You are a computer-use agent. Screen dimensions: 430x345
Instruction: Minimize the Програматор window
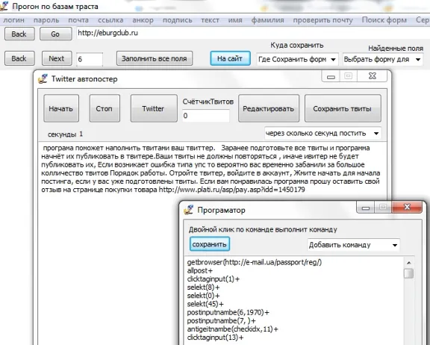pos(365,208)
